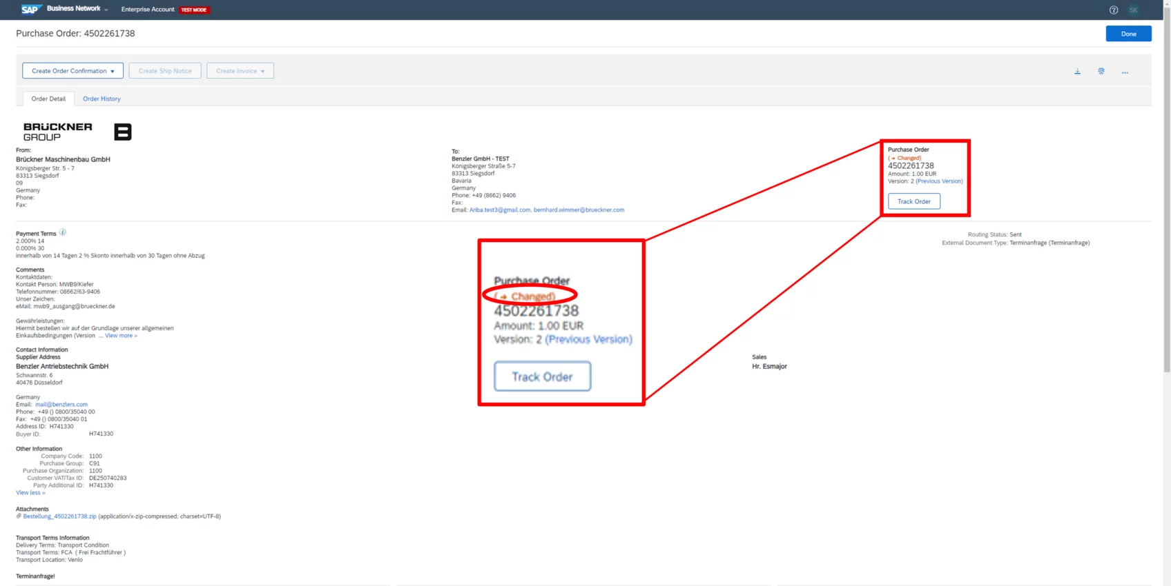Expand the Business Network dropdown
Screen dimensions: 1171x586
[77, 9]
